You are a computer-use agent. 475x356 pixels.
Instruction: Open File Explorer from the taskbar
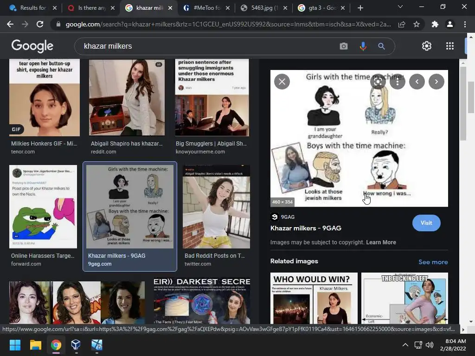click(35, 345)
